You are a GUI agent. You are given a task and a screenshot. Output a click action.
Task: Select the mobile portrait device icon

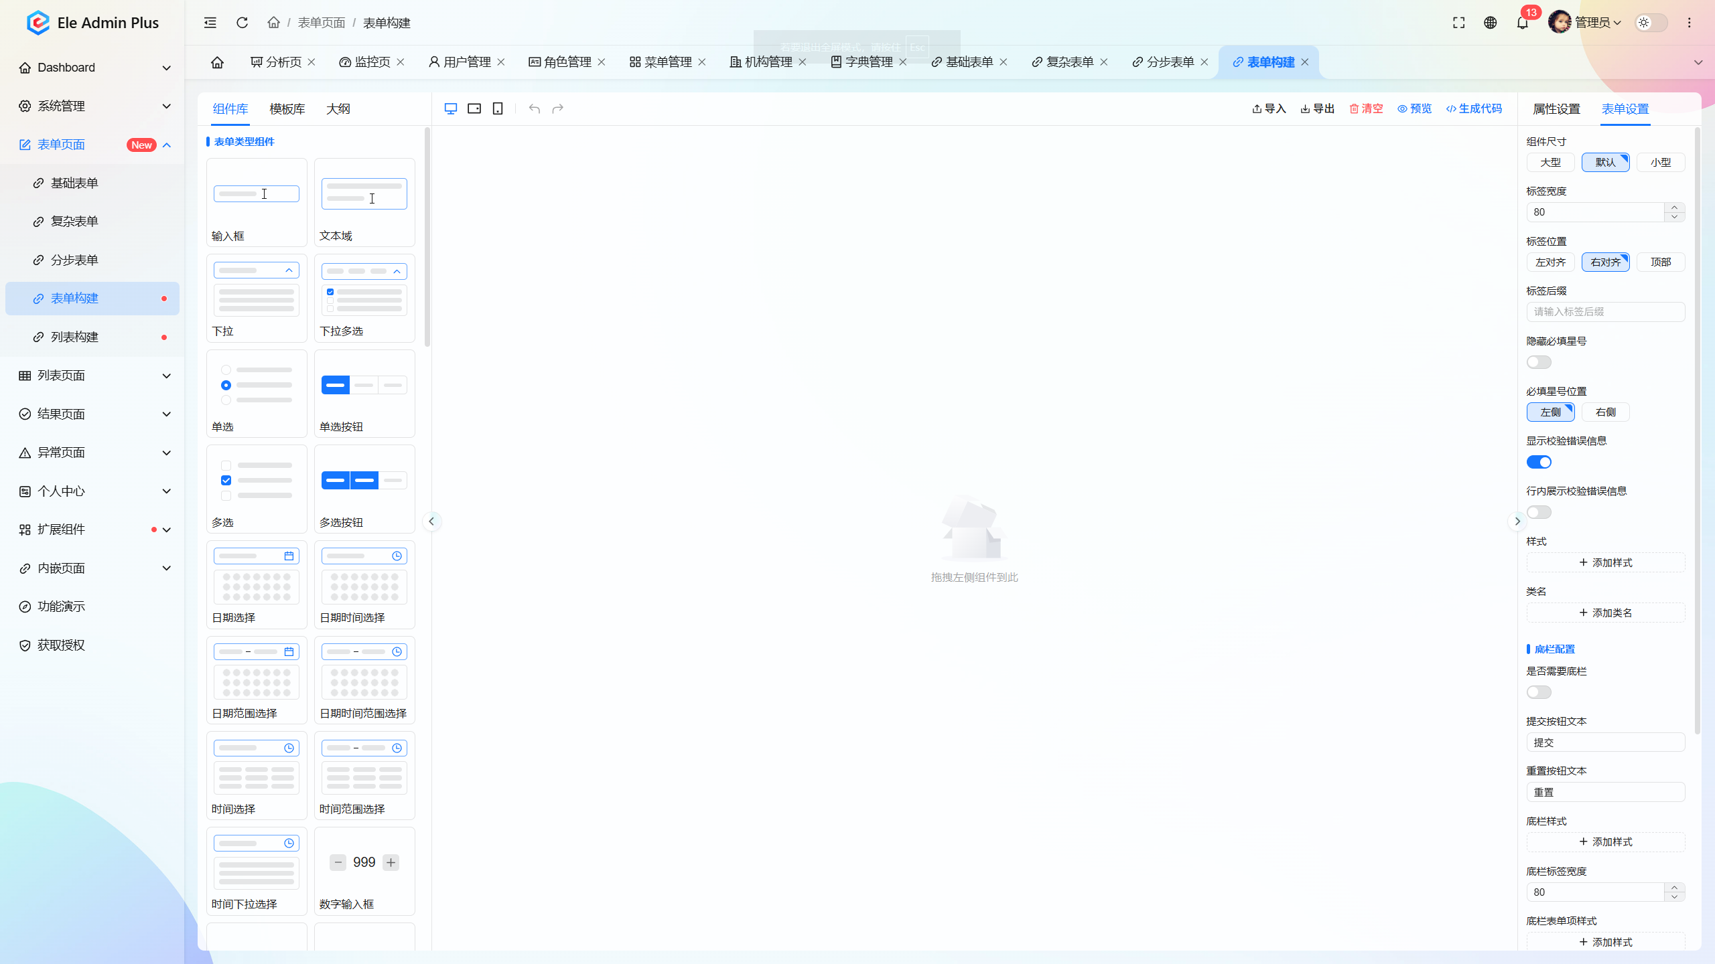[x=498, y=108]
